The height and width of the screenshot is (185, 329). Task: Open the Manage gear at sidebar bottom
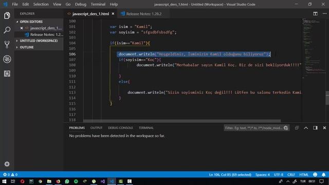pyautogui.click(x=7, y=164)
